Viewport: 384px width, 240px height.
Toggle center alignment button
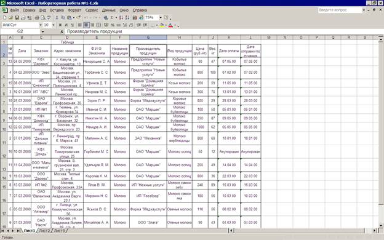[x=86, y=25]
